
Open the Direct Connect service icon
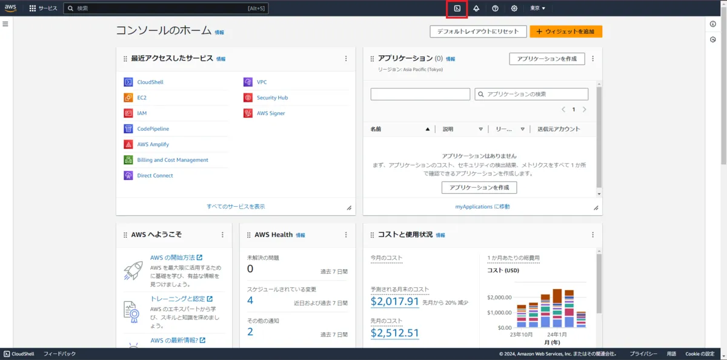[x=128, y=176]
